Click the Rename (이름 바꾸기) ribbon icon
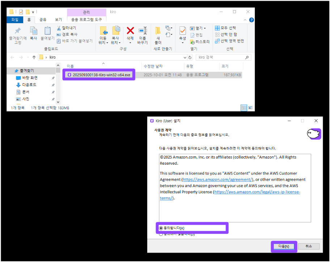The image size is (330, 262). pos(143,31)
